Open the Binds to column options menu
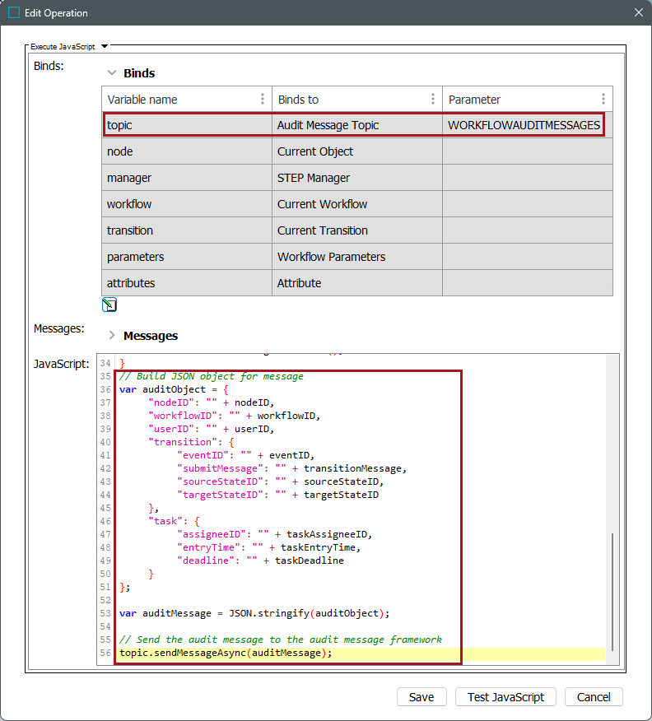This screenshot has height=721, width=652. [433, 99]
